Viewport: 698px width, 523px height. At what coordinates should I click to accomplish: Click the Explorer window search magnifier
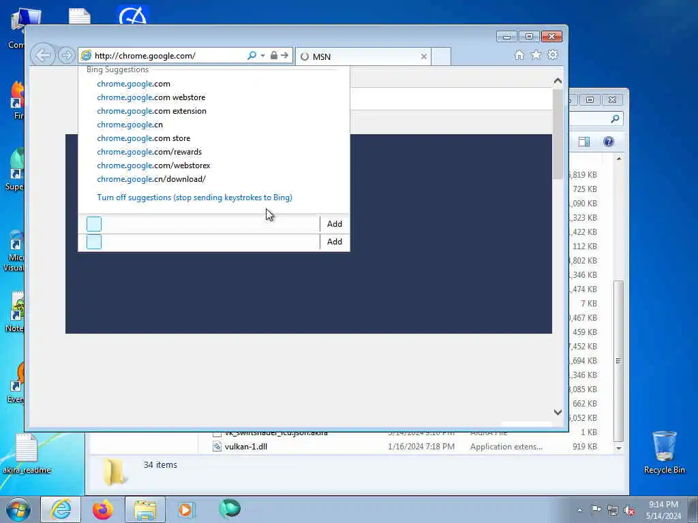tap(616, 118)
